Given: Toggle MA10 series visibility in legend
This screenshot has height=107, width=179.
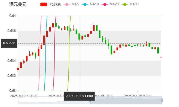Looking at the screenshot, I should coord(94,4).
